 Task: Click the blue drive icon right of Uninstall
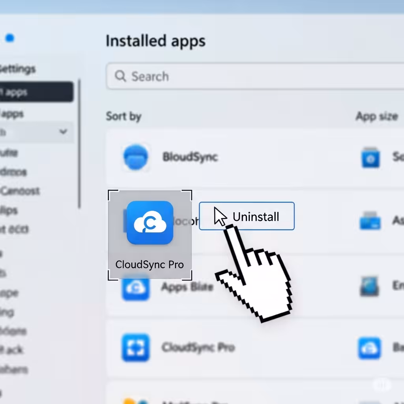pos(370,221)
